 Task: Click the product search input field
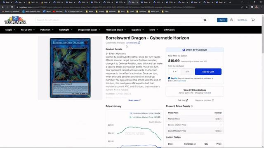coord(118,20)
